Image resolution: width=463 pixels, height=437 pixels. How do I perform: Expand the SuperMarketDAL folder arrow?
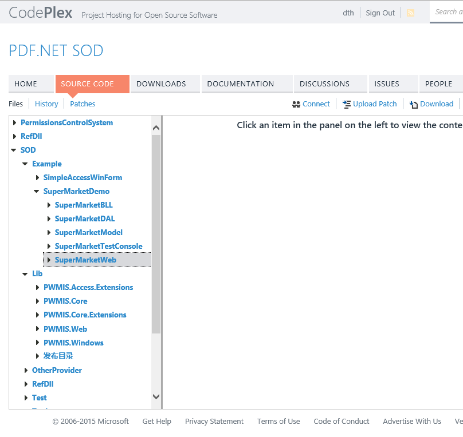pyautogui.click(x=49, y=218)
